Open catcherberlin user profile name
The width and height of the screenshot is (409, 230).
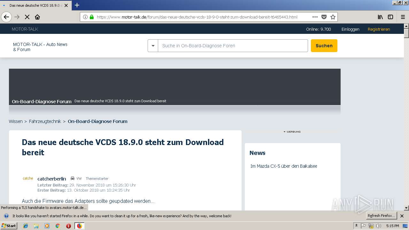tap(52, 179)
